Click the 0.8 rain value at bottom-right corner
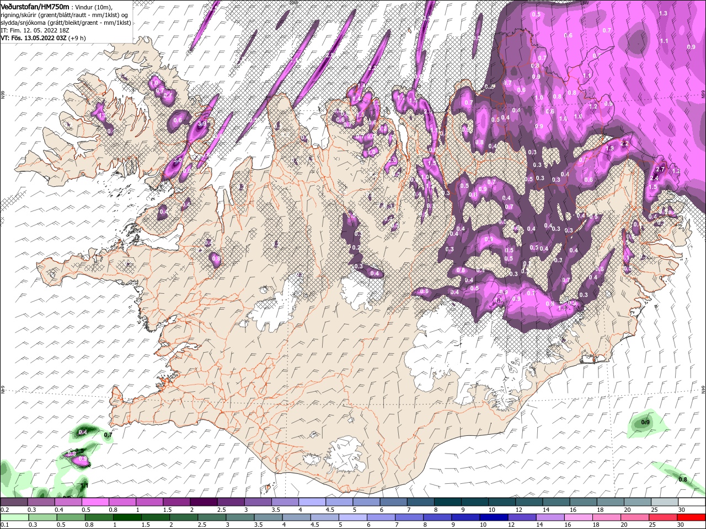Viewport: 706px width, 529px height. (x=683, y=480)
